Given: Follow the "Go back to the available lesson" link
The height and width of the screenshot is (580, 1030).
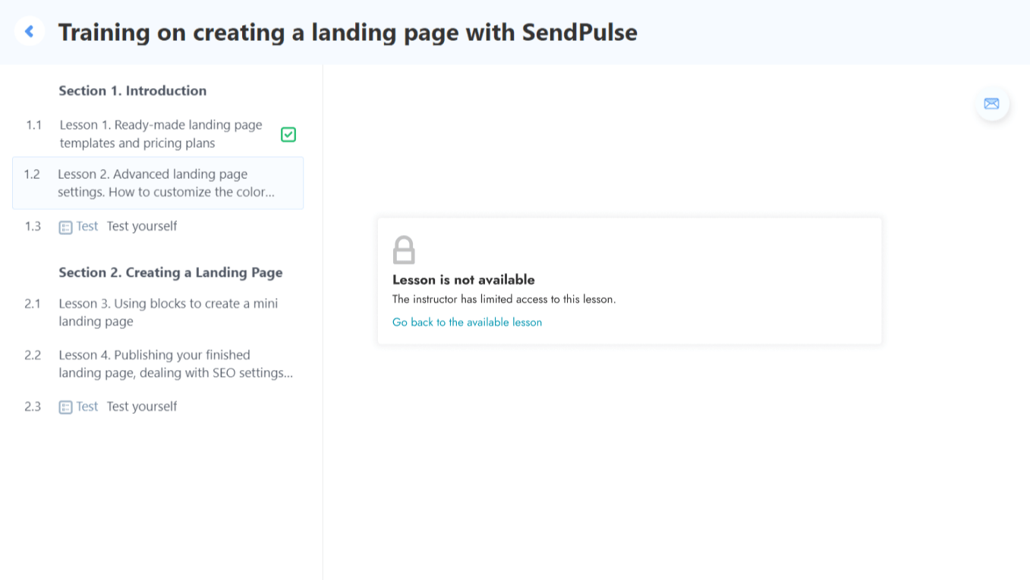Looking at the screenshot, I should (x=467, y=322).
